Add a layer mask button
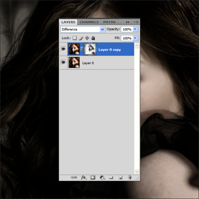 pos(93,178)
